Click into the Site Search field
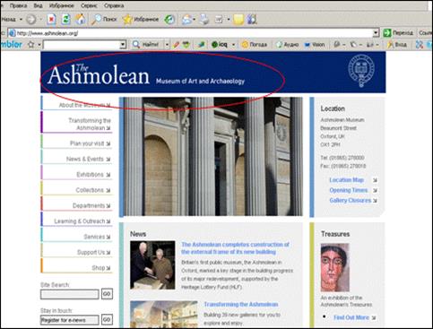The width and height of the screenshot is (433, 329). tap(70, 294)
